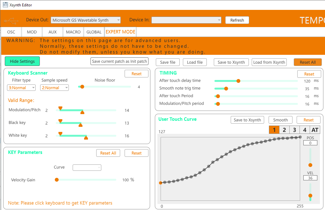The width and height of the screenshot is (325, 210).
Task: Click the Smooth note trig time slider handle
Action: (x=226, y=89)
